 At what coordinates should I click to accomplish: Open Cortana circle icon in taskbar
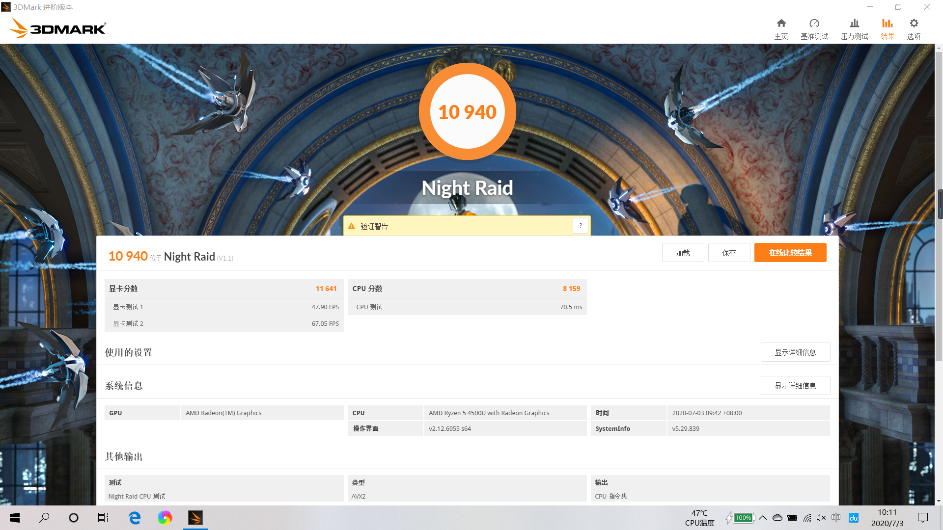(x=74, y=518)
